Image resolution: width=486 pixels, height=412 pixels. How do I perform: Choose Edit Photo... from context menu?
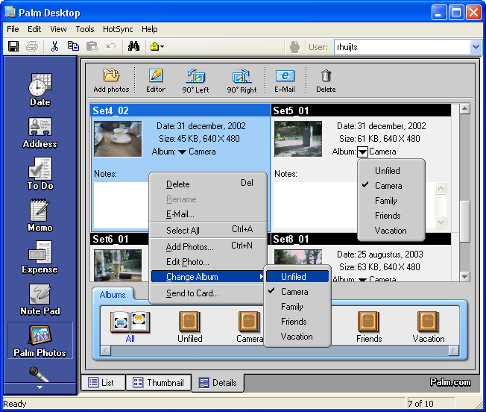(208, 262)
